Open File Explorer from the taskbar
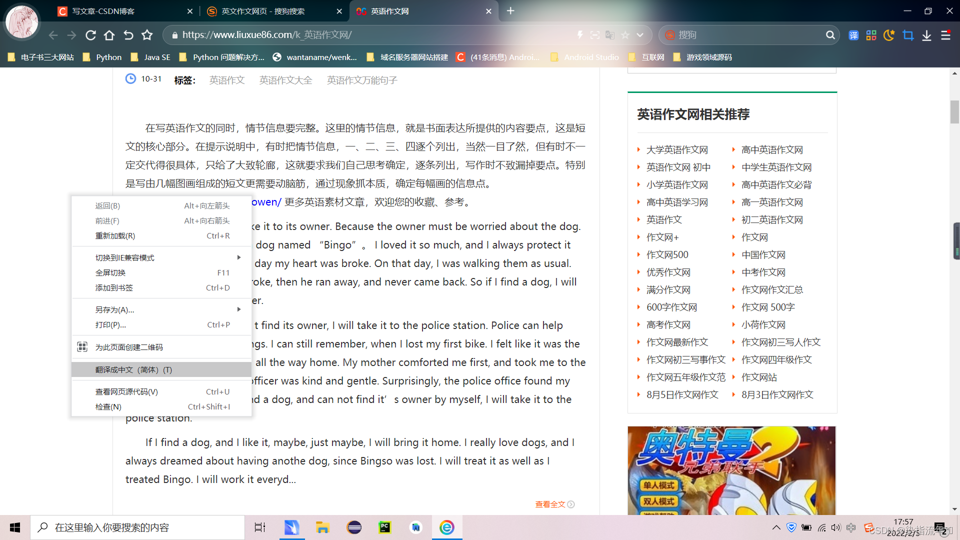 click(322, 527)
